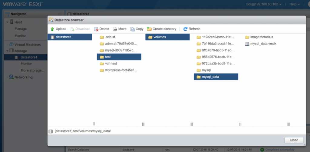
Task: Click the grayed-out Download icon
Action: (72, 29)
